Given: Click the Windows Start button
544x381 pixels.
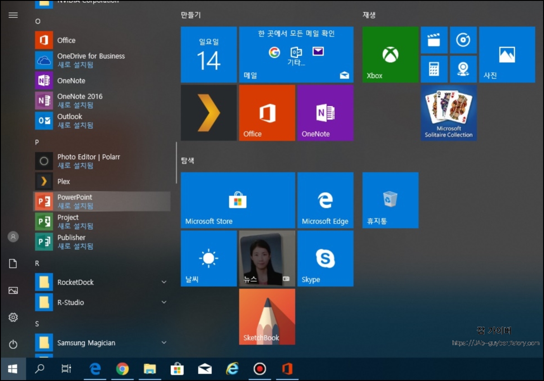Looking at the screenshot, I should click(x=13, y=369).
